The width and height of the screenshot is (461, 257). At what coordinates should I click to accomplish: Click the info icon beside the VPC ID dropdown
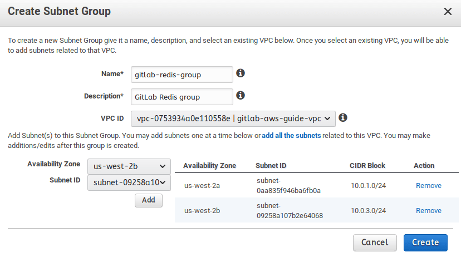point(343,118)
